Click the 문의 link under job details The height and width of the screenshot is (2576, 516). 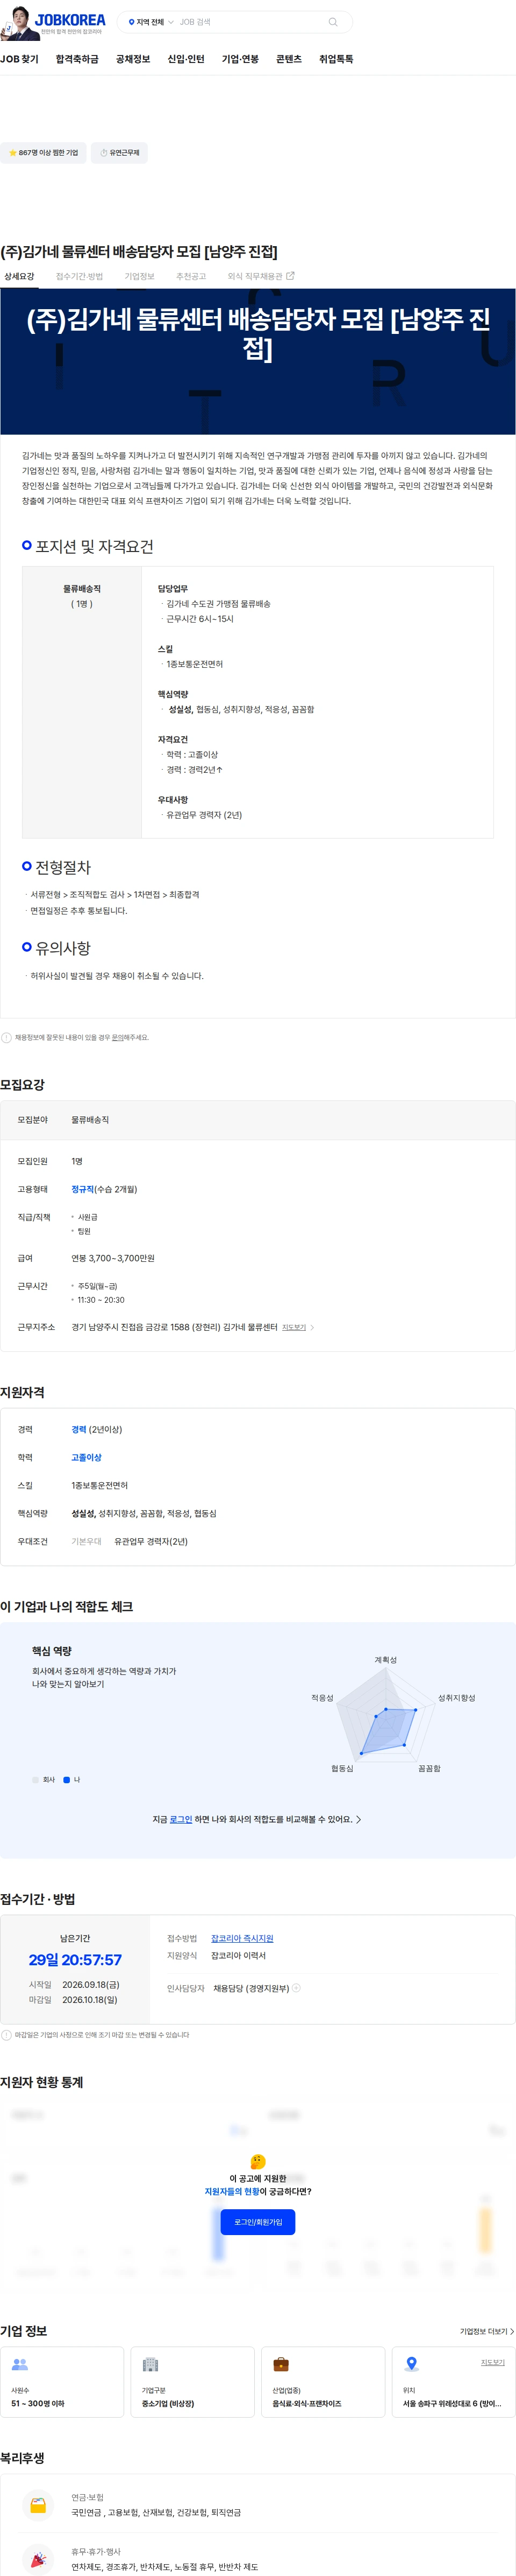(x=117, y=1037)
